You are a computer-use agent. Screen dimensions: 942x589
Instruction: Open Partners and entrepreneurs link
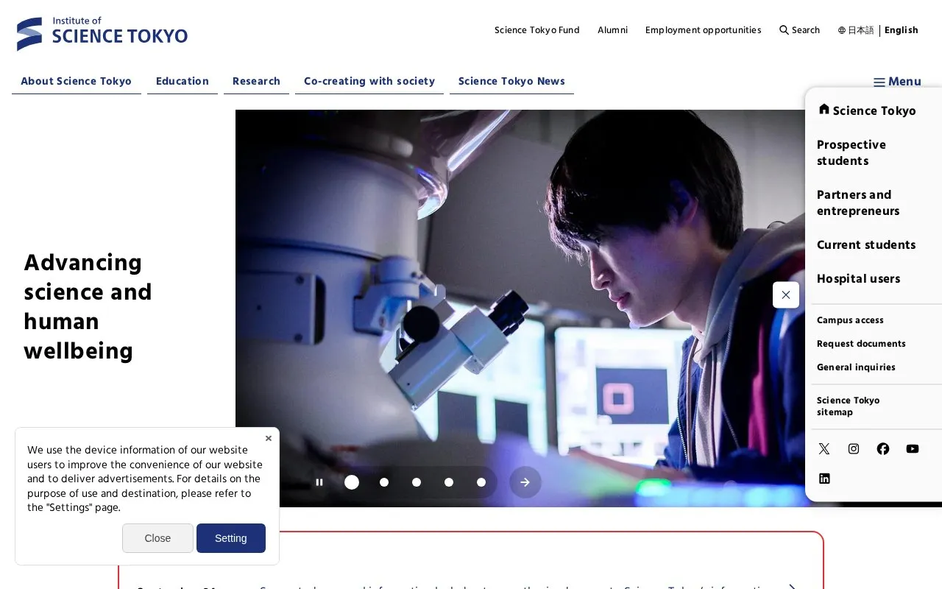click(858, 203)
